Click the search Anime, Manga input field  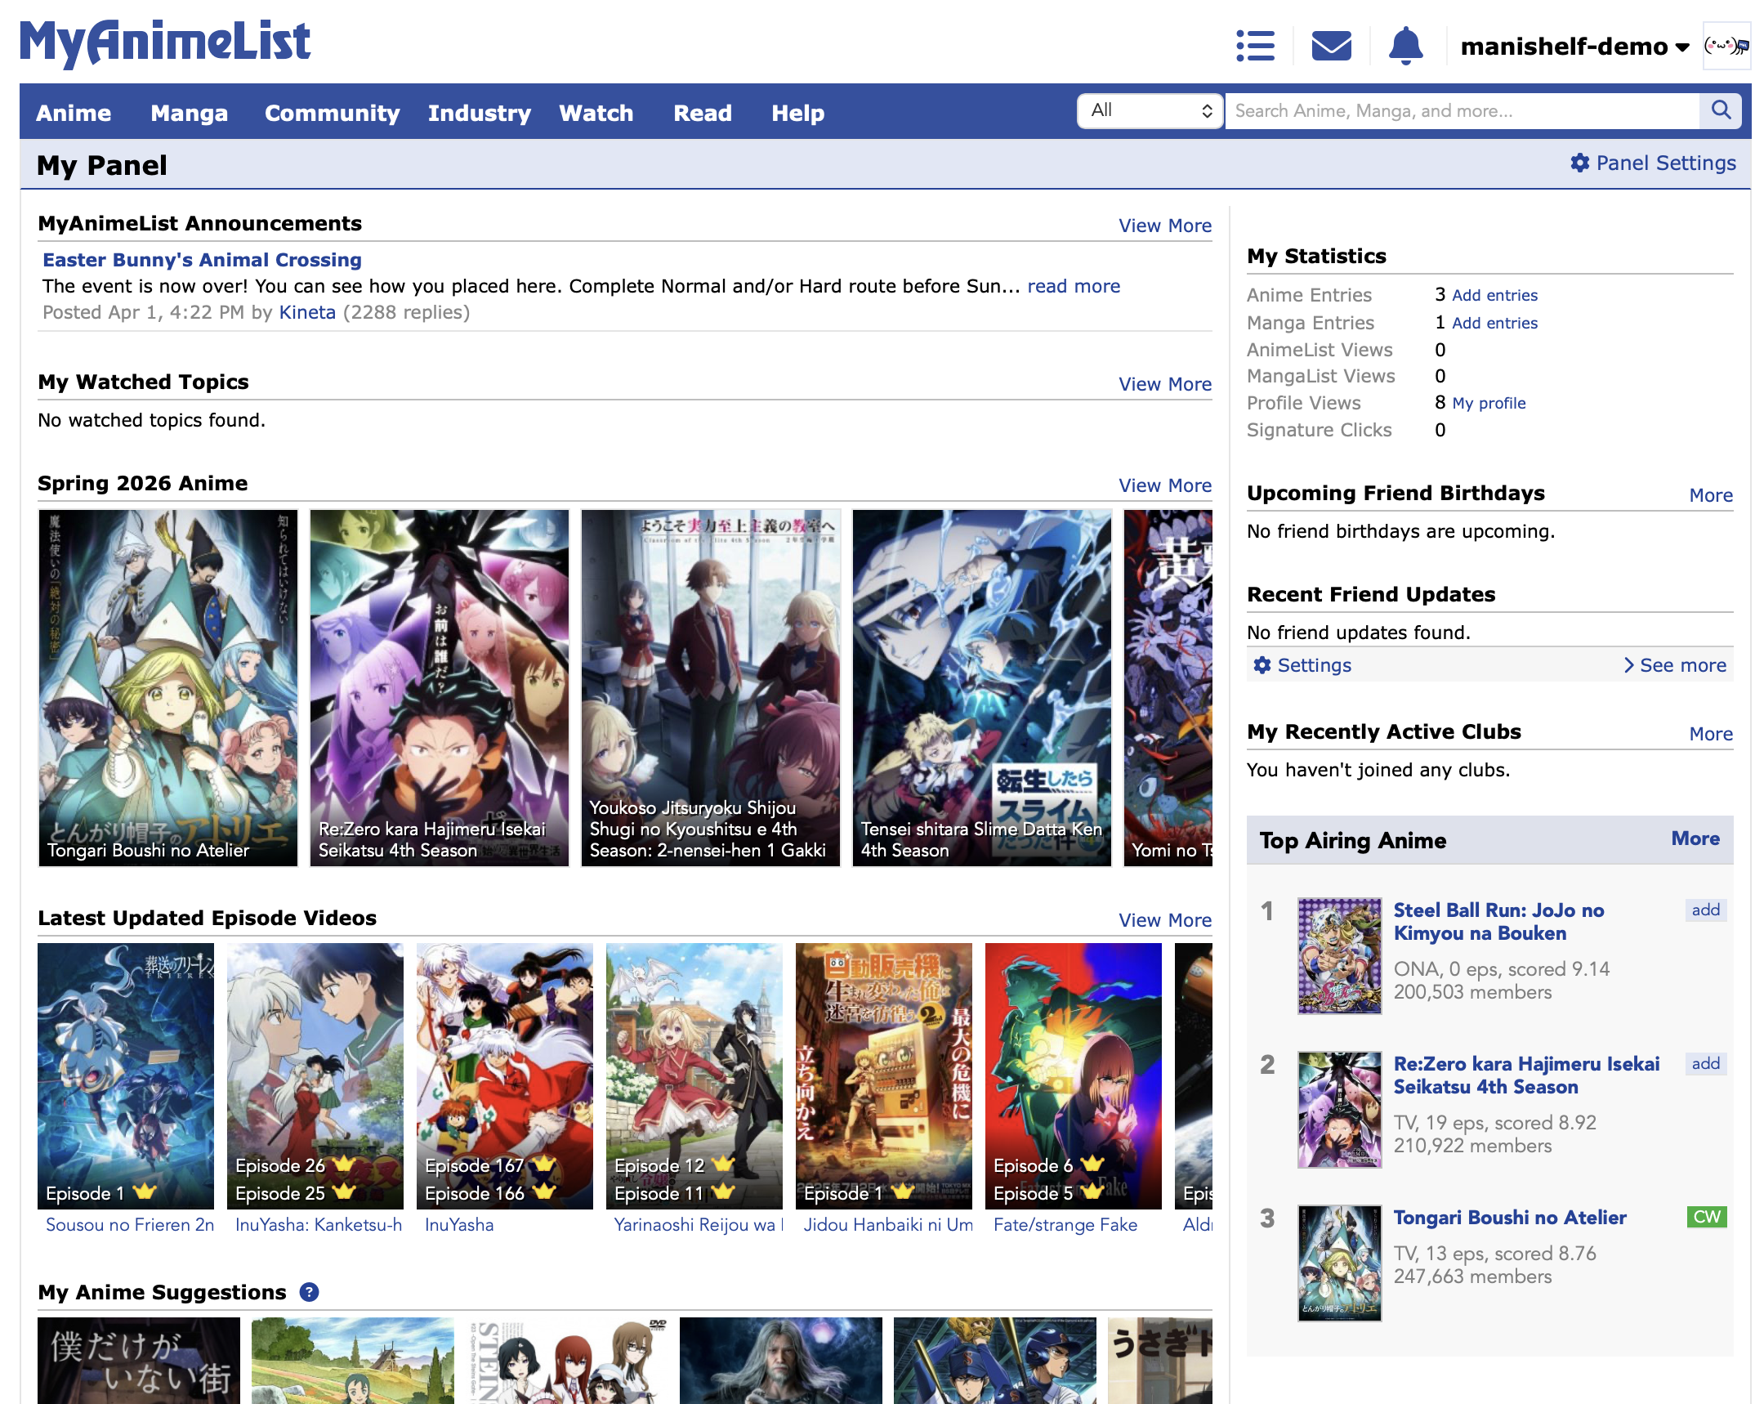(x=1462, y=110)
